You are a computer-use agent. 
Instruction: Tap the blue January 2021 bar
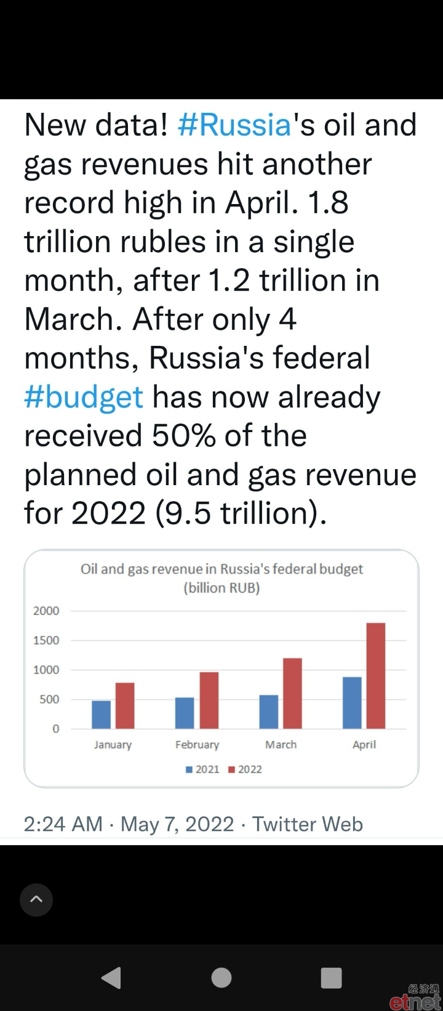coord(102,714)
